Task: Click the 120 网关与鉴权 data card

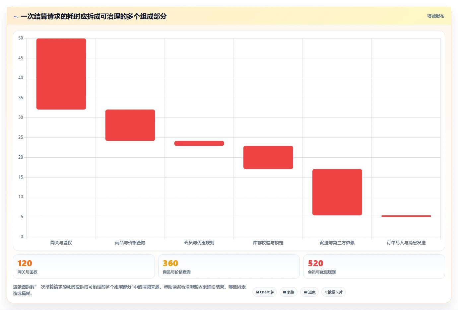Action: [84, 267]
